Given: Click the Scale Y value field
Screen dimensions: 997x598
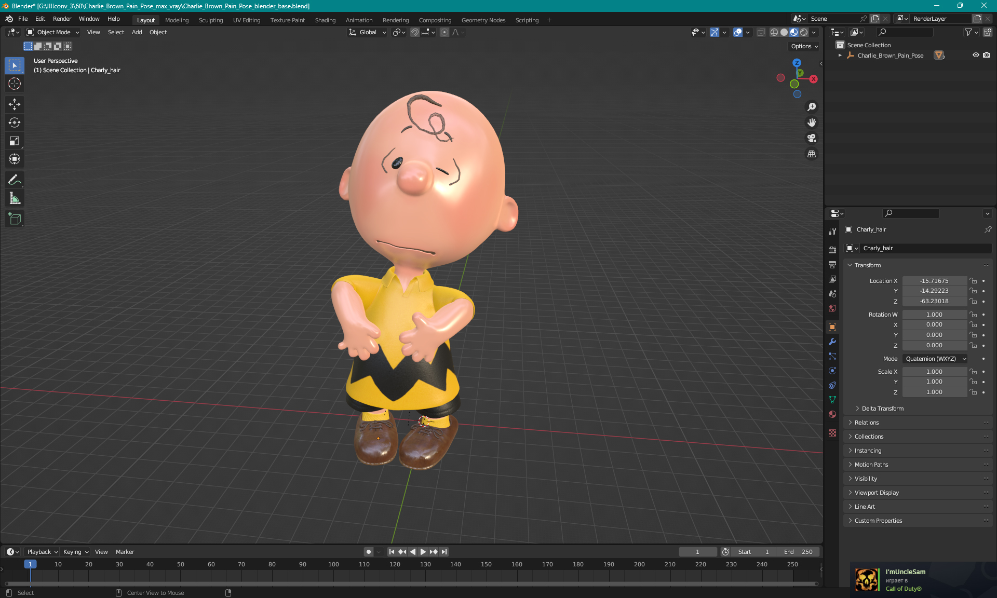Looking at the screenshot, I should point(934,382).
